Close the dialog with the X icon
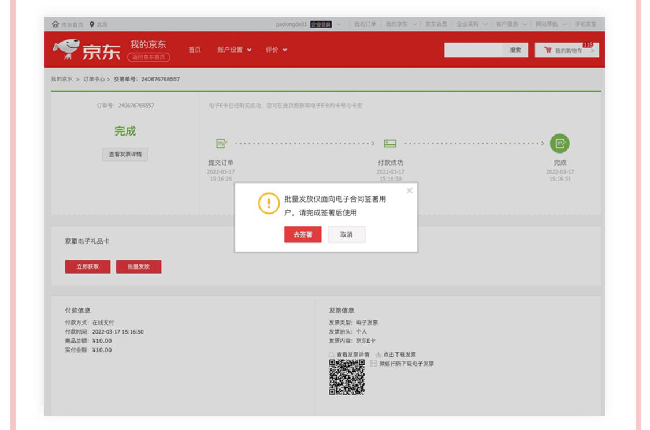Image resolution: width=650 pixels, height=430 pixels. pos(410,190)
